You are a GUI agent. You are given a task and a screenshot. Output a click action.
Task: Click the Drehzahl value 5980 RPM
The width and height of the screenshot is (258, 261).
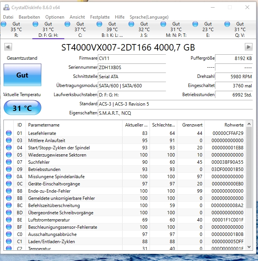coord(234,77)
